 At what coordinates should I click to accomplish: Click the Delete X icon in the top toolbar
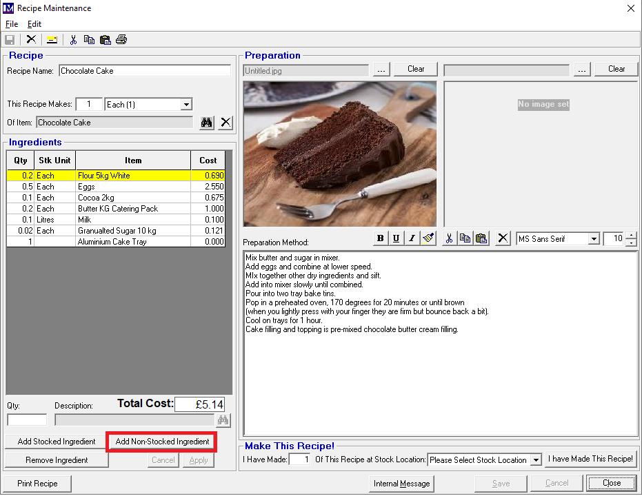(31, 39)
